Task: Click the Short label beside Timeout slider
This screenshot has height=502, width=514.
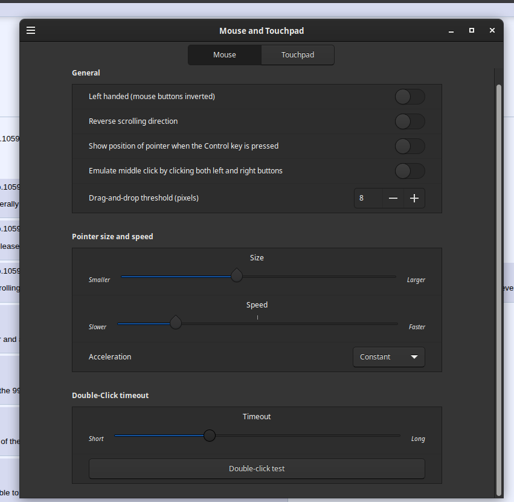Action: pyautogui.click(x=96, y=439)
